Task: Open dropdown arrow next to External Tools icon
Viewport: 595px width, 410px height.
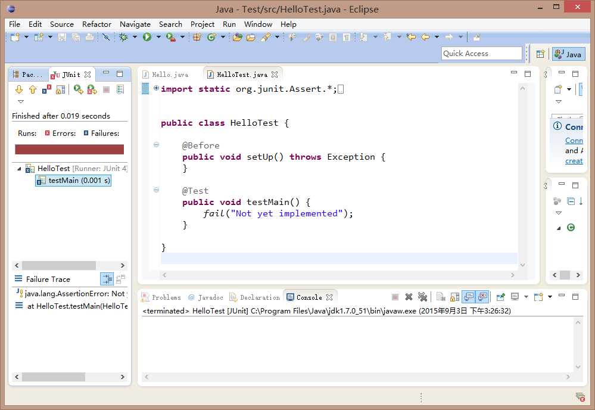Action: (x=182, y=37)
